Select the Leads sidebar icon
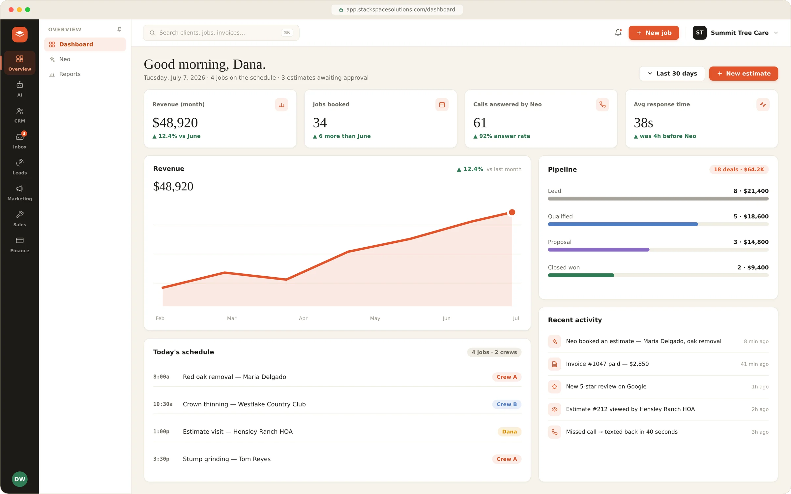The image size is (791, 494). click(x=20, y=167)
